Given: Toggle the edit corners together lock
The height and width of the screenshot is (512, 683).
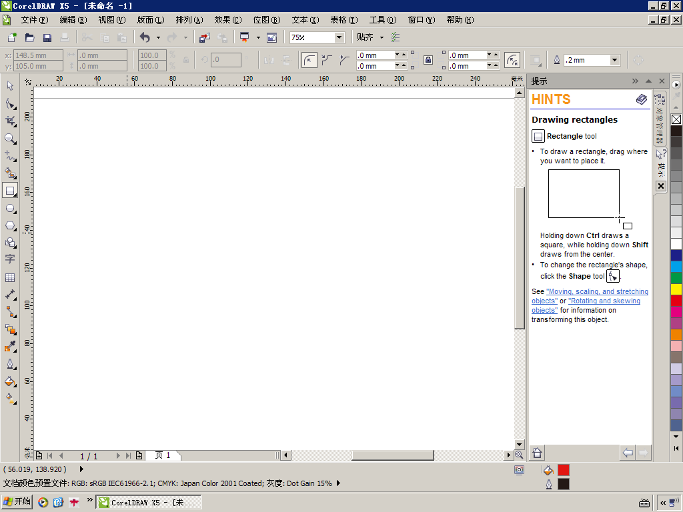Looking at the screenshot, I should pos(428,60).
